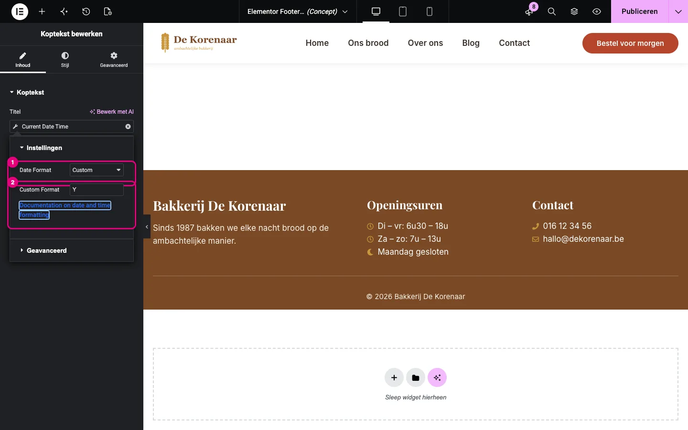
Task: Switch to the Geavanceerd tab
Action: 114,60
